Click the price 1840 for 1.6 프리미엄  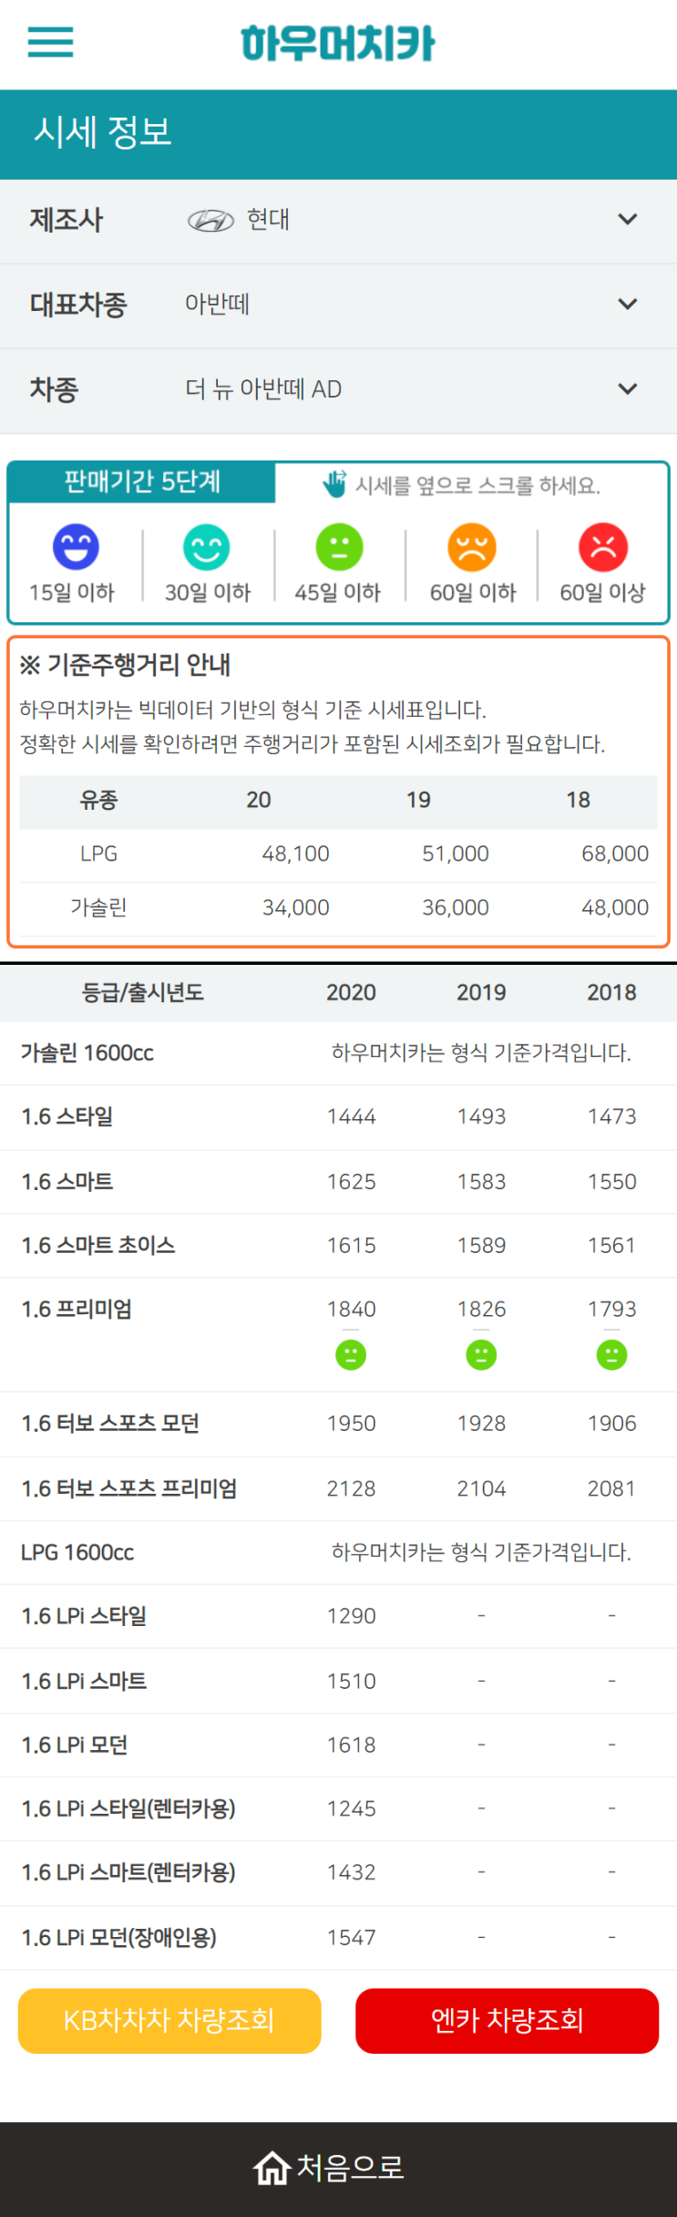[x=351, y=1310]
